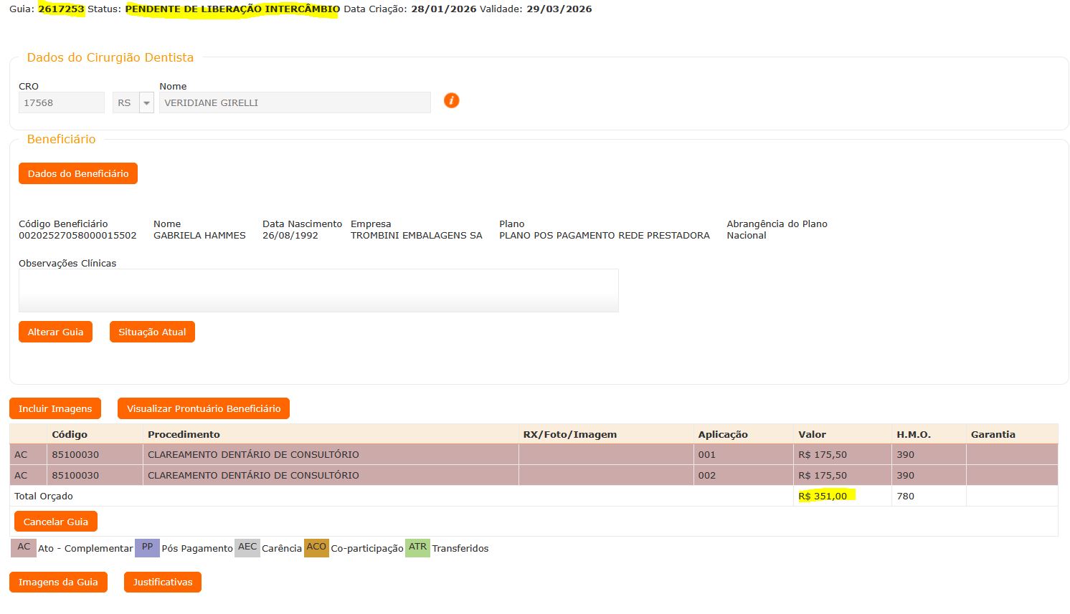View Situação Atual of the guide
The height and width of the screenshot is (614, 1070).
point(152,332)
